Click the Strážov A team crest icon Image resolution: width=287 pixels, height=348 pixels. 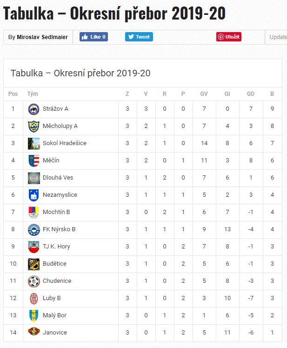click(33, 109)
